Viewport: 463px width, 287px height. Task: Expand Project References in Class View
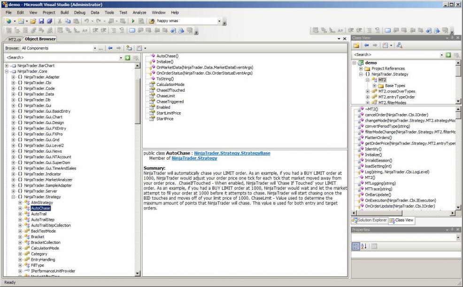(x=361, y=69)
